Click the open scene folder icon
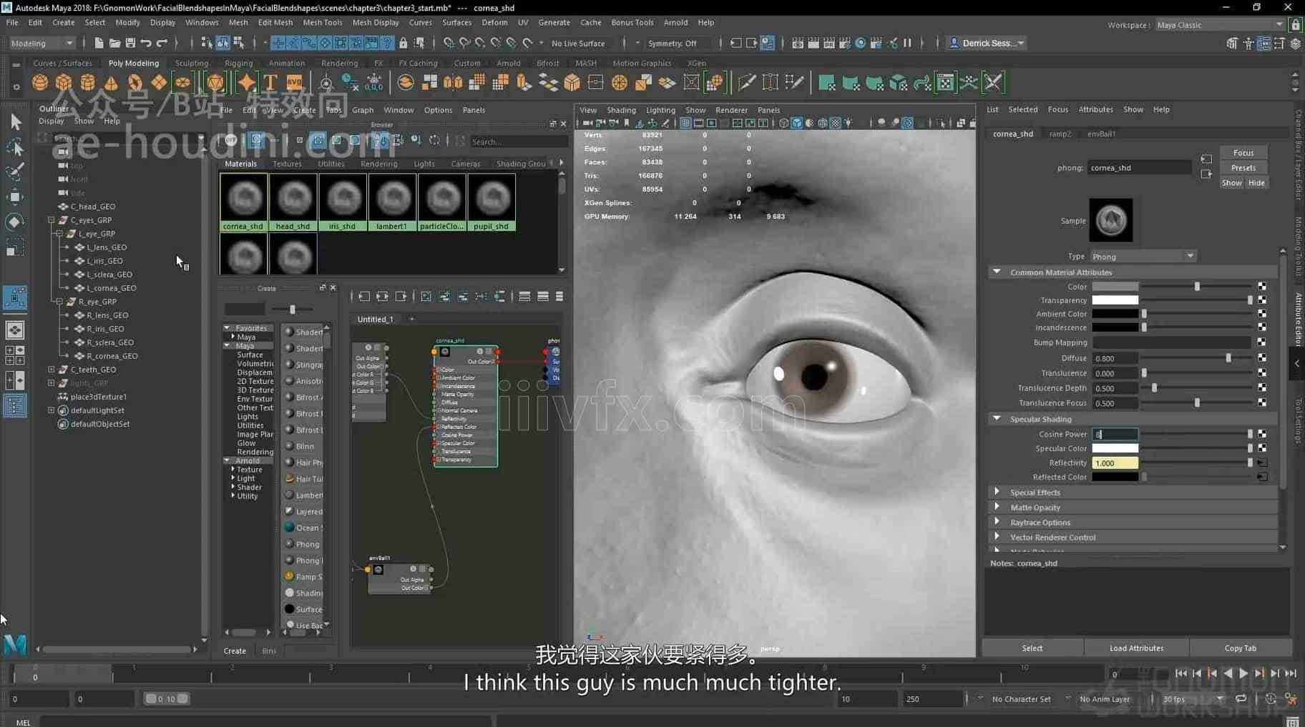The image size is (1305, 727). [x=114, y=43]
